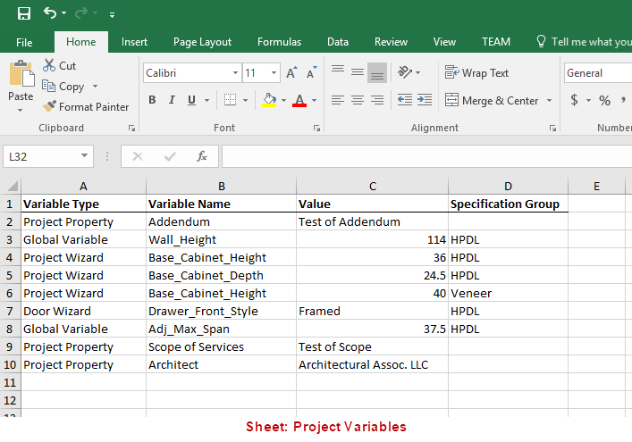
Task: Select row 7 header
Action: tap(10, 311)
